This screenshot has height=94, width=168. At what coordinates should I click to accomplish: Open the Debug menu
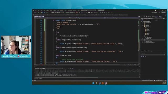click(x=55, y=10)
